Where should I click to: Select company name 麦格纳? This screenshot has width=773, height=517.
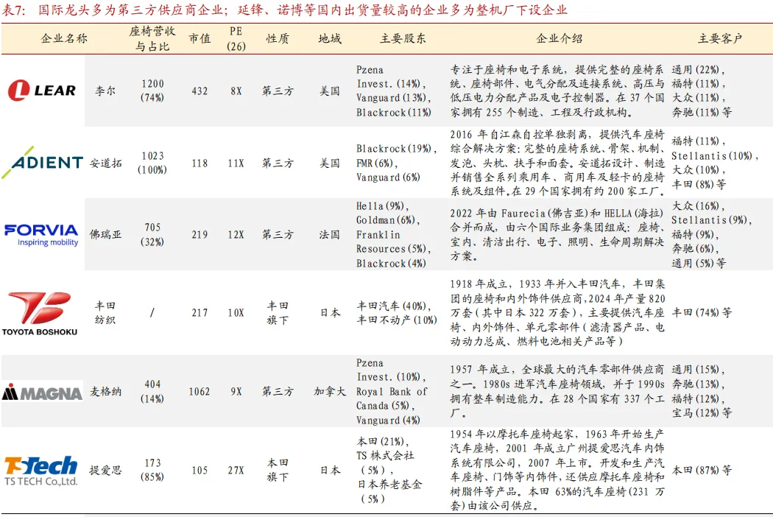click(105, 392)
